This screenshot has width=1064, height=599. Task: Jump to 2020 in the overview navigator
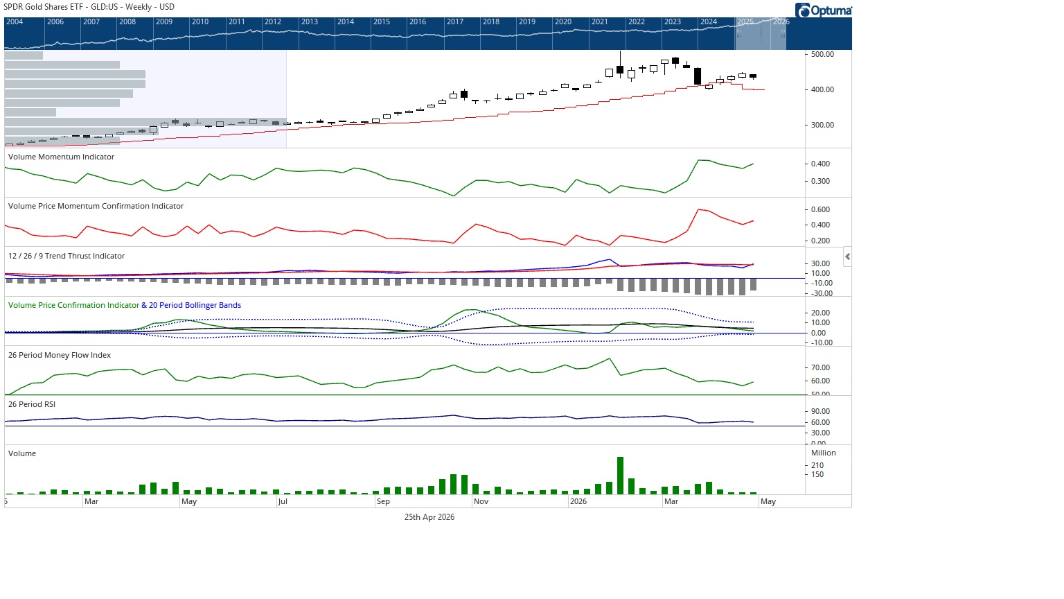coord(563,22)
